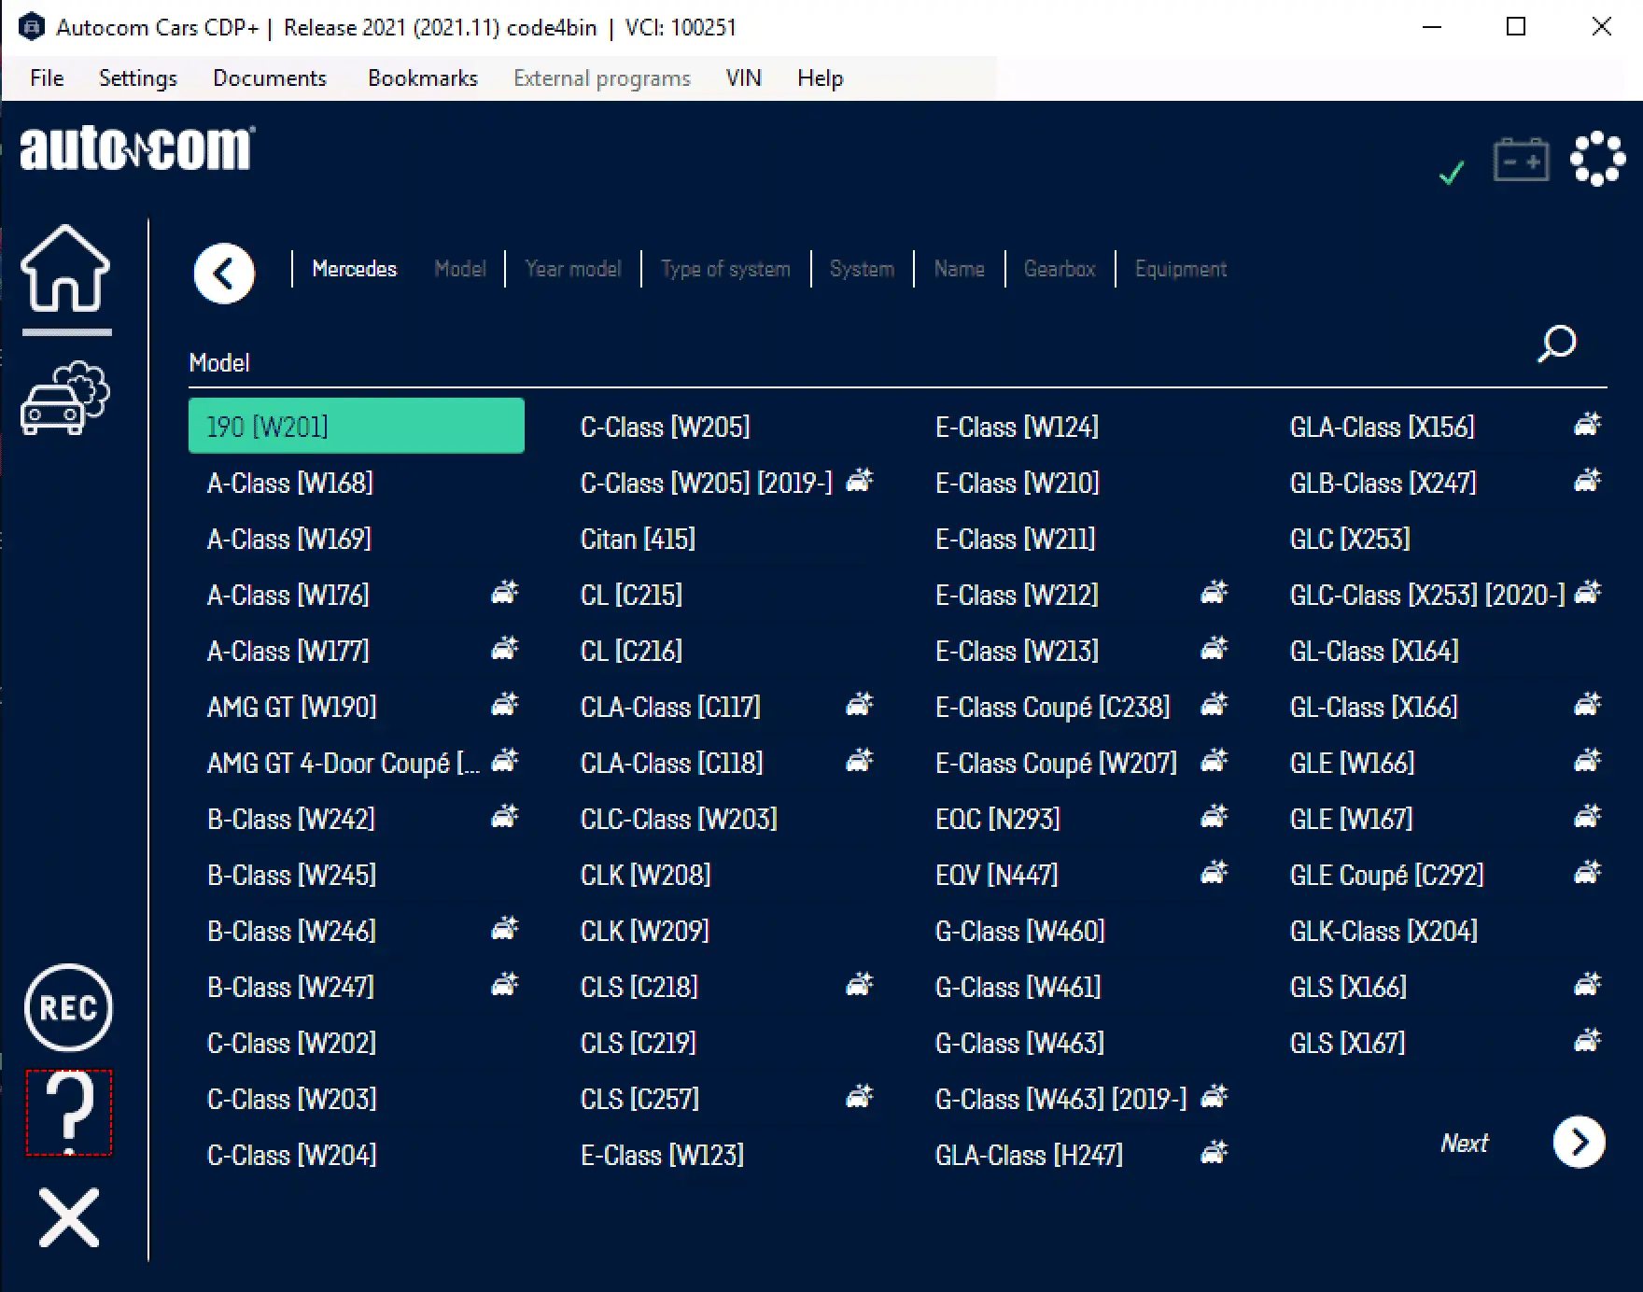Open the Bookmarks menu
The image size is (1643, 1292).
pyautogui.click(x=423, y=78)
